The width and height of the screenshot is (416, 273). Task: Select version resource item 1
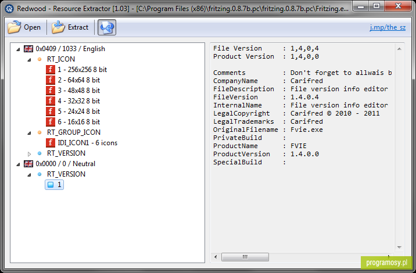[55, 185]
